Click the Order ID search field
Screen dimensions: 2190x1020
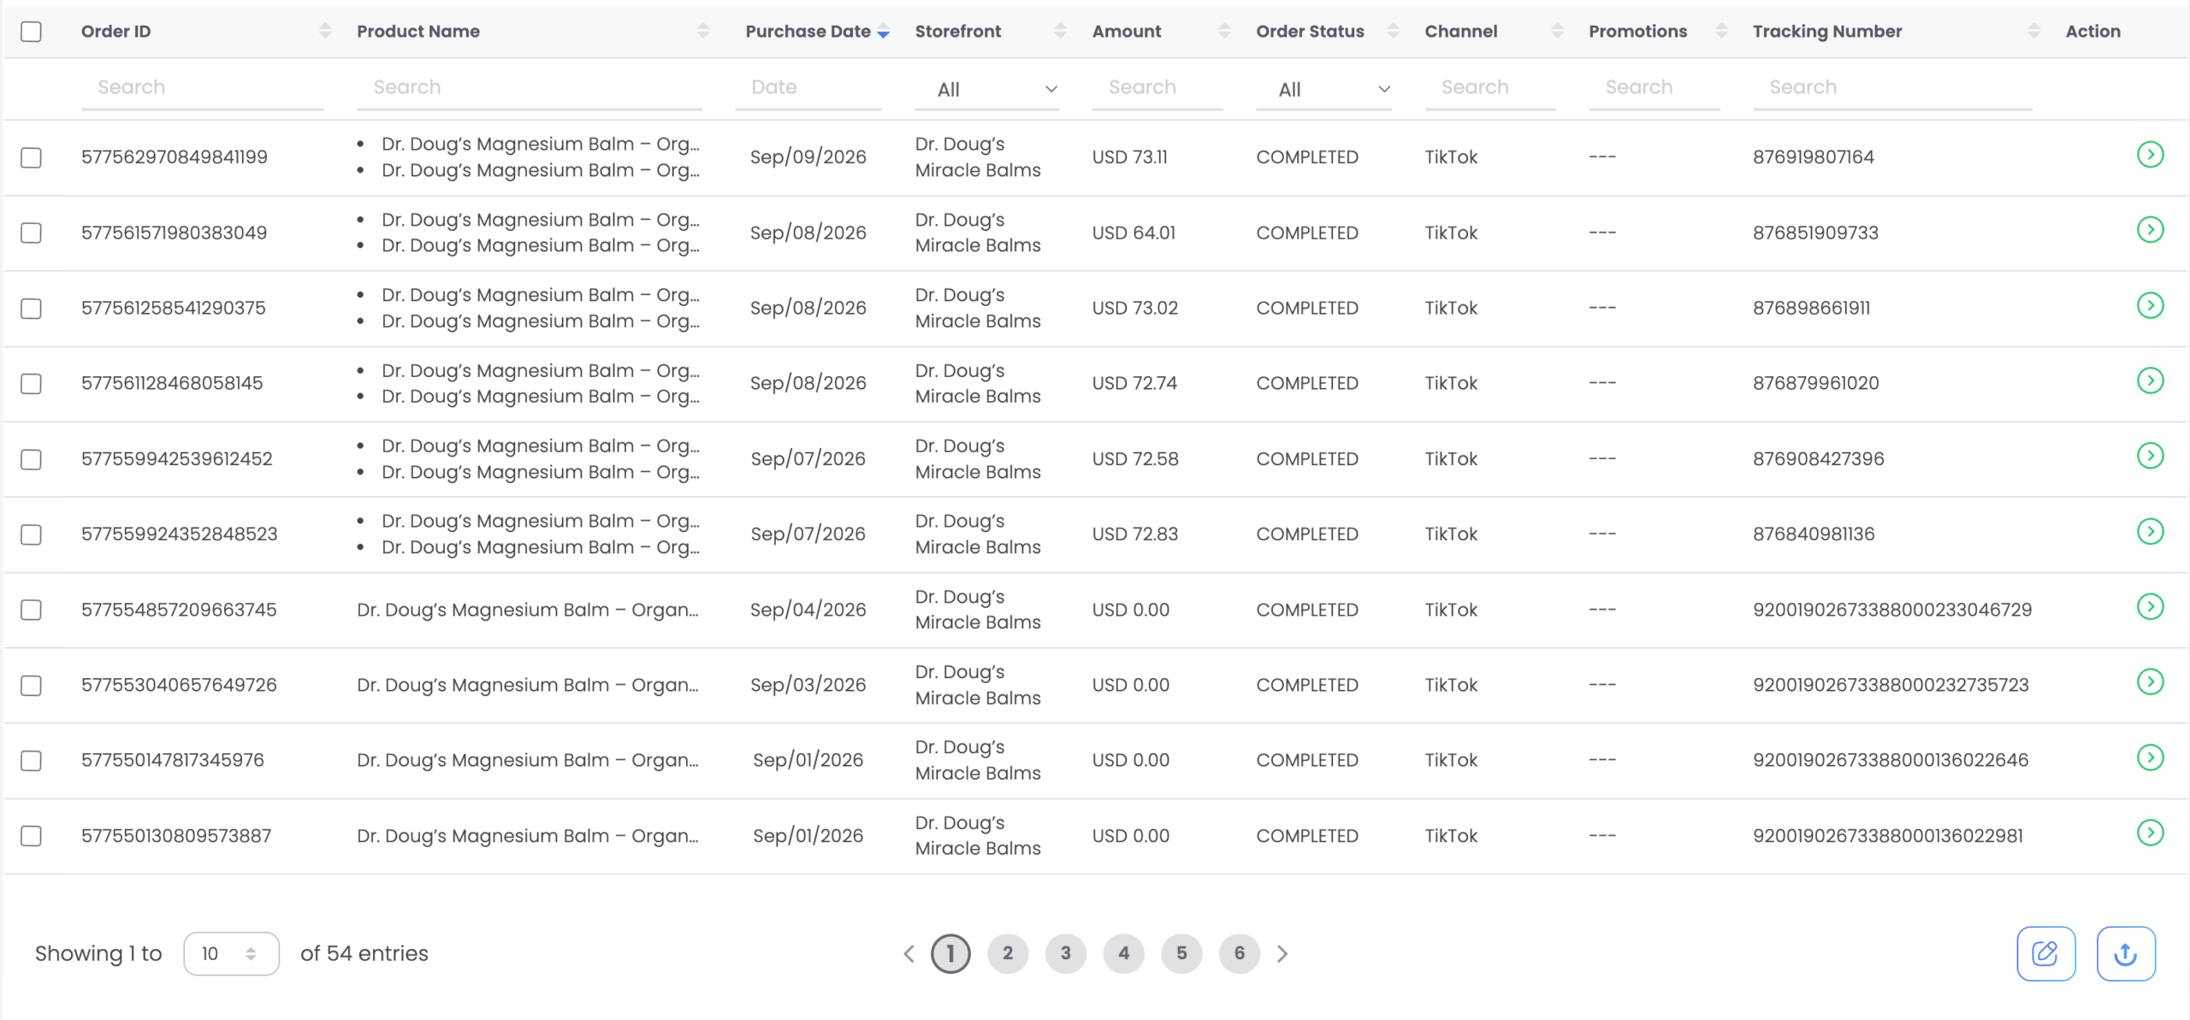203,88
